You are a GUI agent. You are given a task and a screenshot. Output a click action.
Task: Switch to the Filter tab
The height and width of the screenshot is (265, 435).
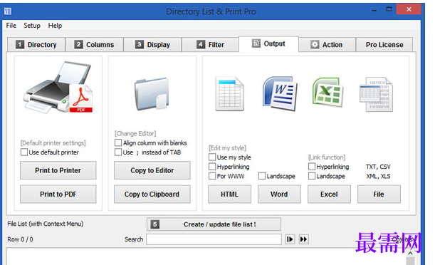point(210,45)
